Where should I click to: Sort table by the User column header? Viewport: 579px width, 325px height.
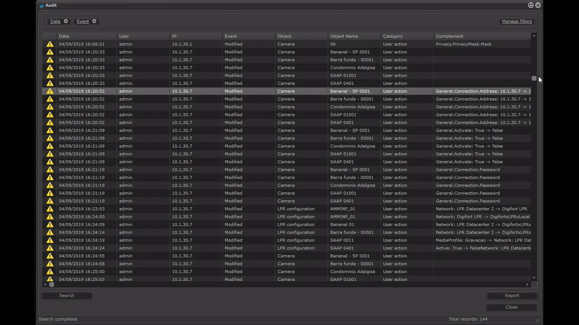pos(143,36)
